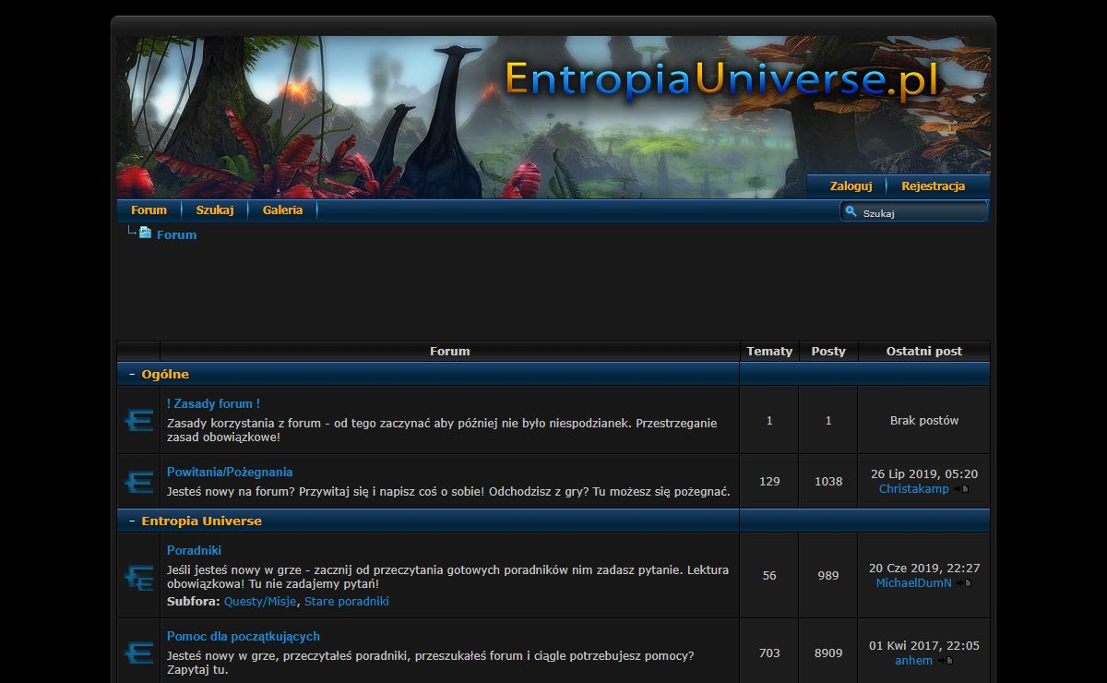Viewport: 1107px width, 683px height.
Task: Open latest post icon next to anhem
Action: (x=946, y=661)
